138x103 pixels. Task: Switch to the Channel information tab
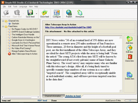coord(53,96)
